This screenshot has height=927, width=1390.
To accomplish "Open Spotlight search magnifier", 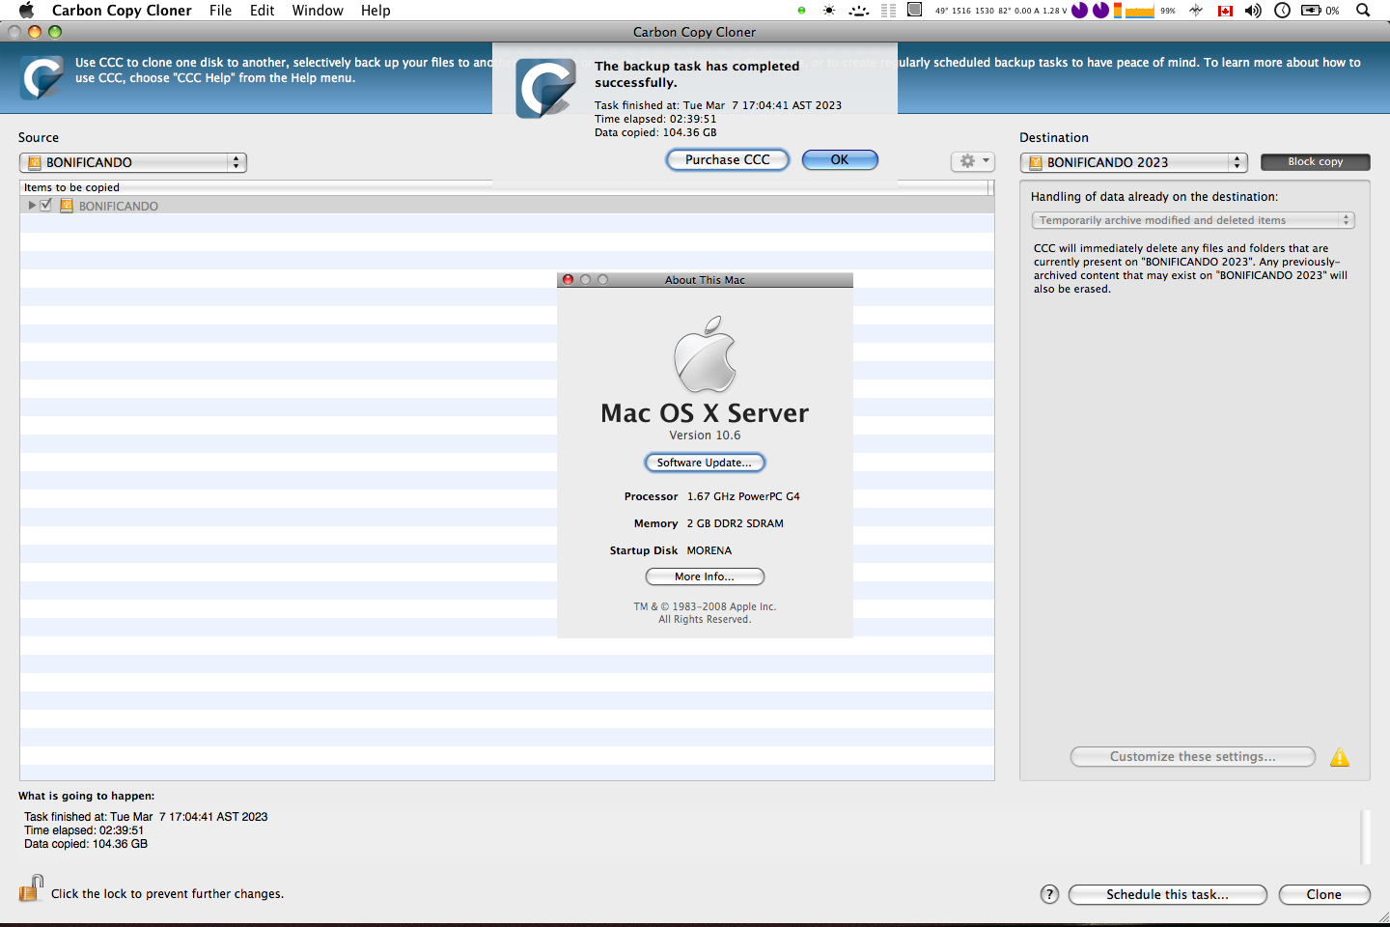I will coord(1363,11).
